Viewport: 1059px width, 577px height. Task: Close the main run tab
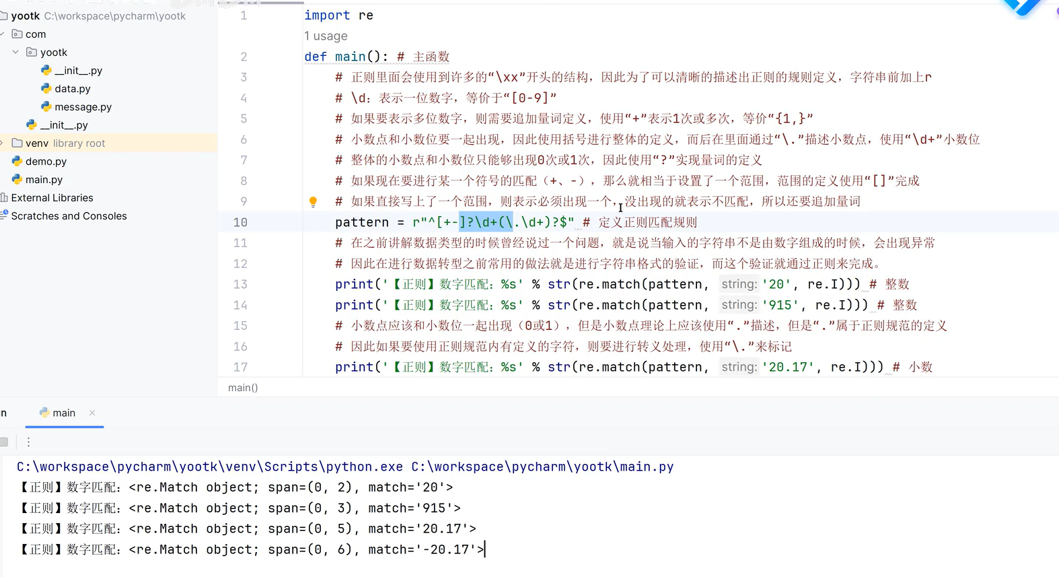pyautogui.click(x=92, y=413)
